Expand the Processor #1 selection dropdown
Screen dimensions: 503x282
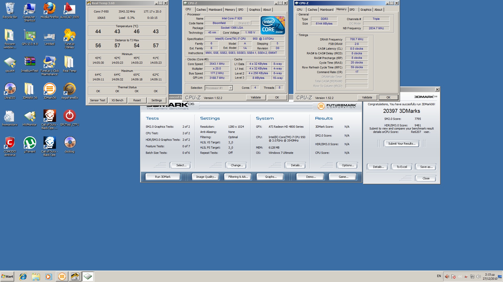231,88
